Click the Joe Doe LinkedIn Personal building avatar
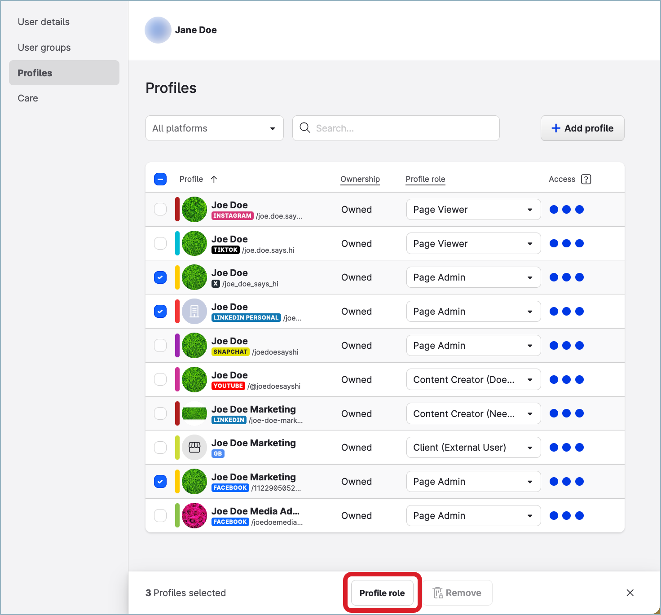 coord(194,311)
